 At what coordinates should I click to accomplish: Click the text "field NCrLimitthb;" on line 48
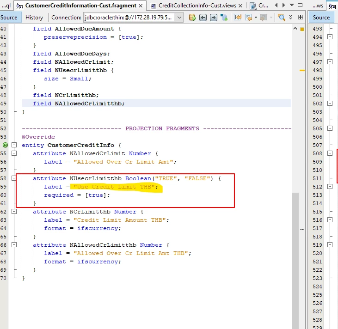coord(66,95)
